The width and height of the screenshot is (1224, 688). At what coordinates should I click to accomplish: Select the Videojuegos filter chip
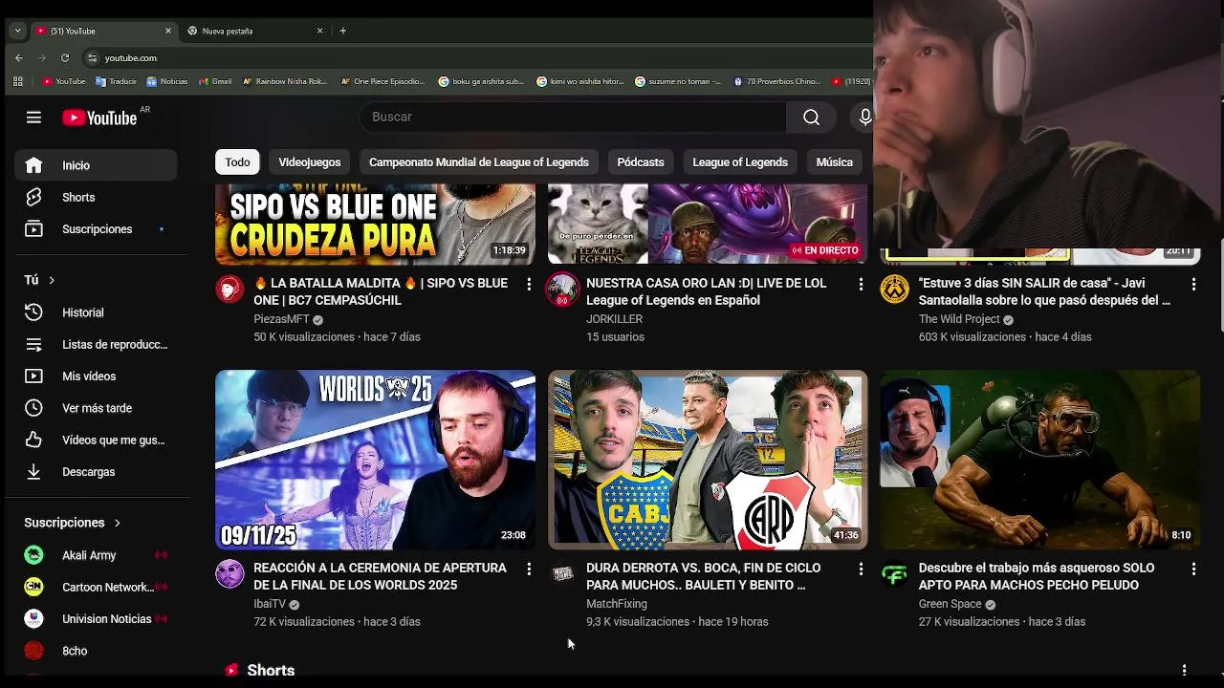coord(309,162)
